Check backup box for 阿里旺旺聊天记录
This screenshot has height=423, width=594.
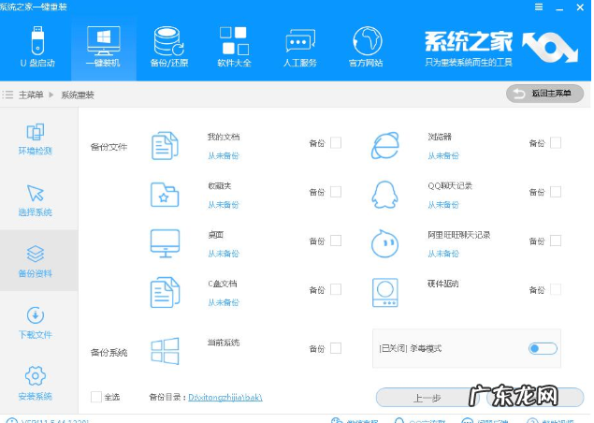tap(556, 241)
